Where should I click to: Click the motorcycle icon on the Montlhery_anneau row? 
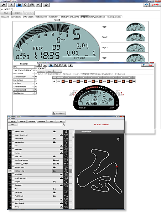(58, 160)
